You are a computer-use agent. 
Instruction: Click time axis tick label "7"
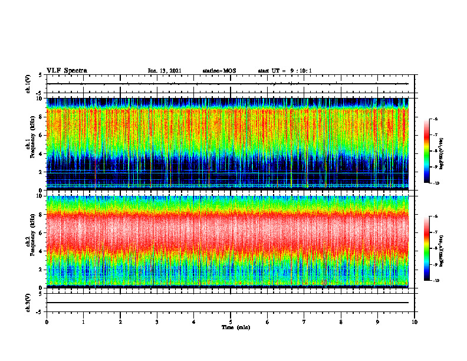tap(304, 322)
